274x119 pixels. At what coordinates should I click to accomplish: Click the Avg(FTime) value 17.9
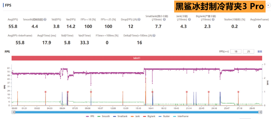coord(47,43)
